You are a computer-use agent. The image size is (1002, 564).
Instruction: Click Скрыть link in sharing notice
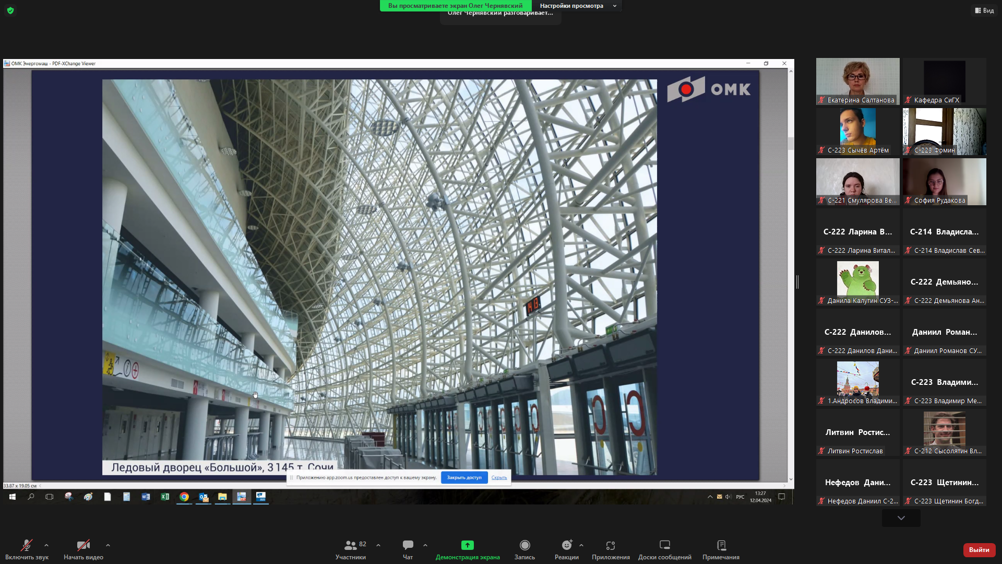499,477
